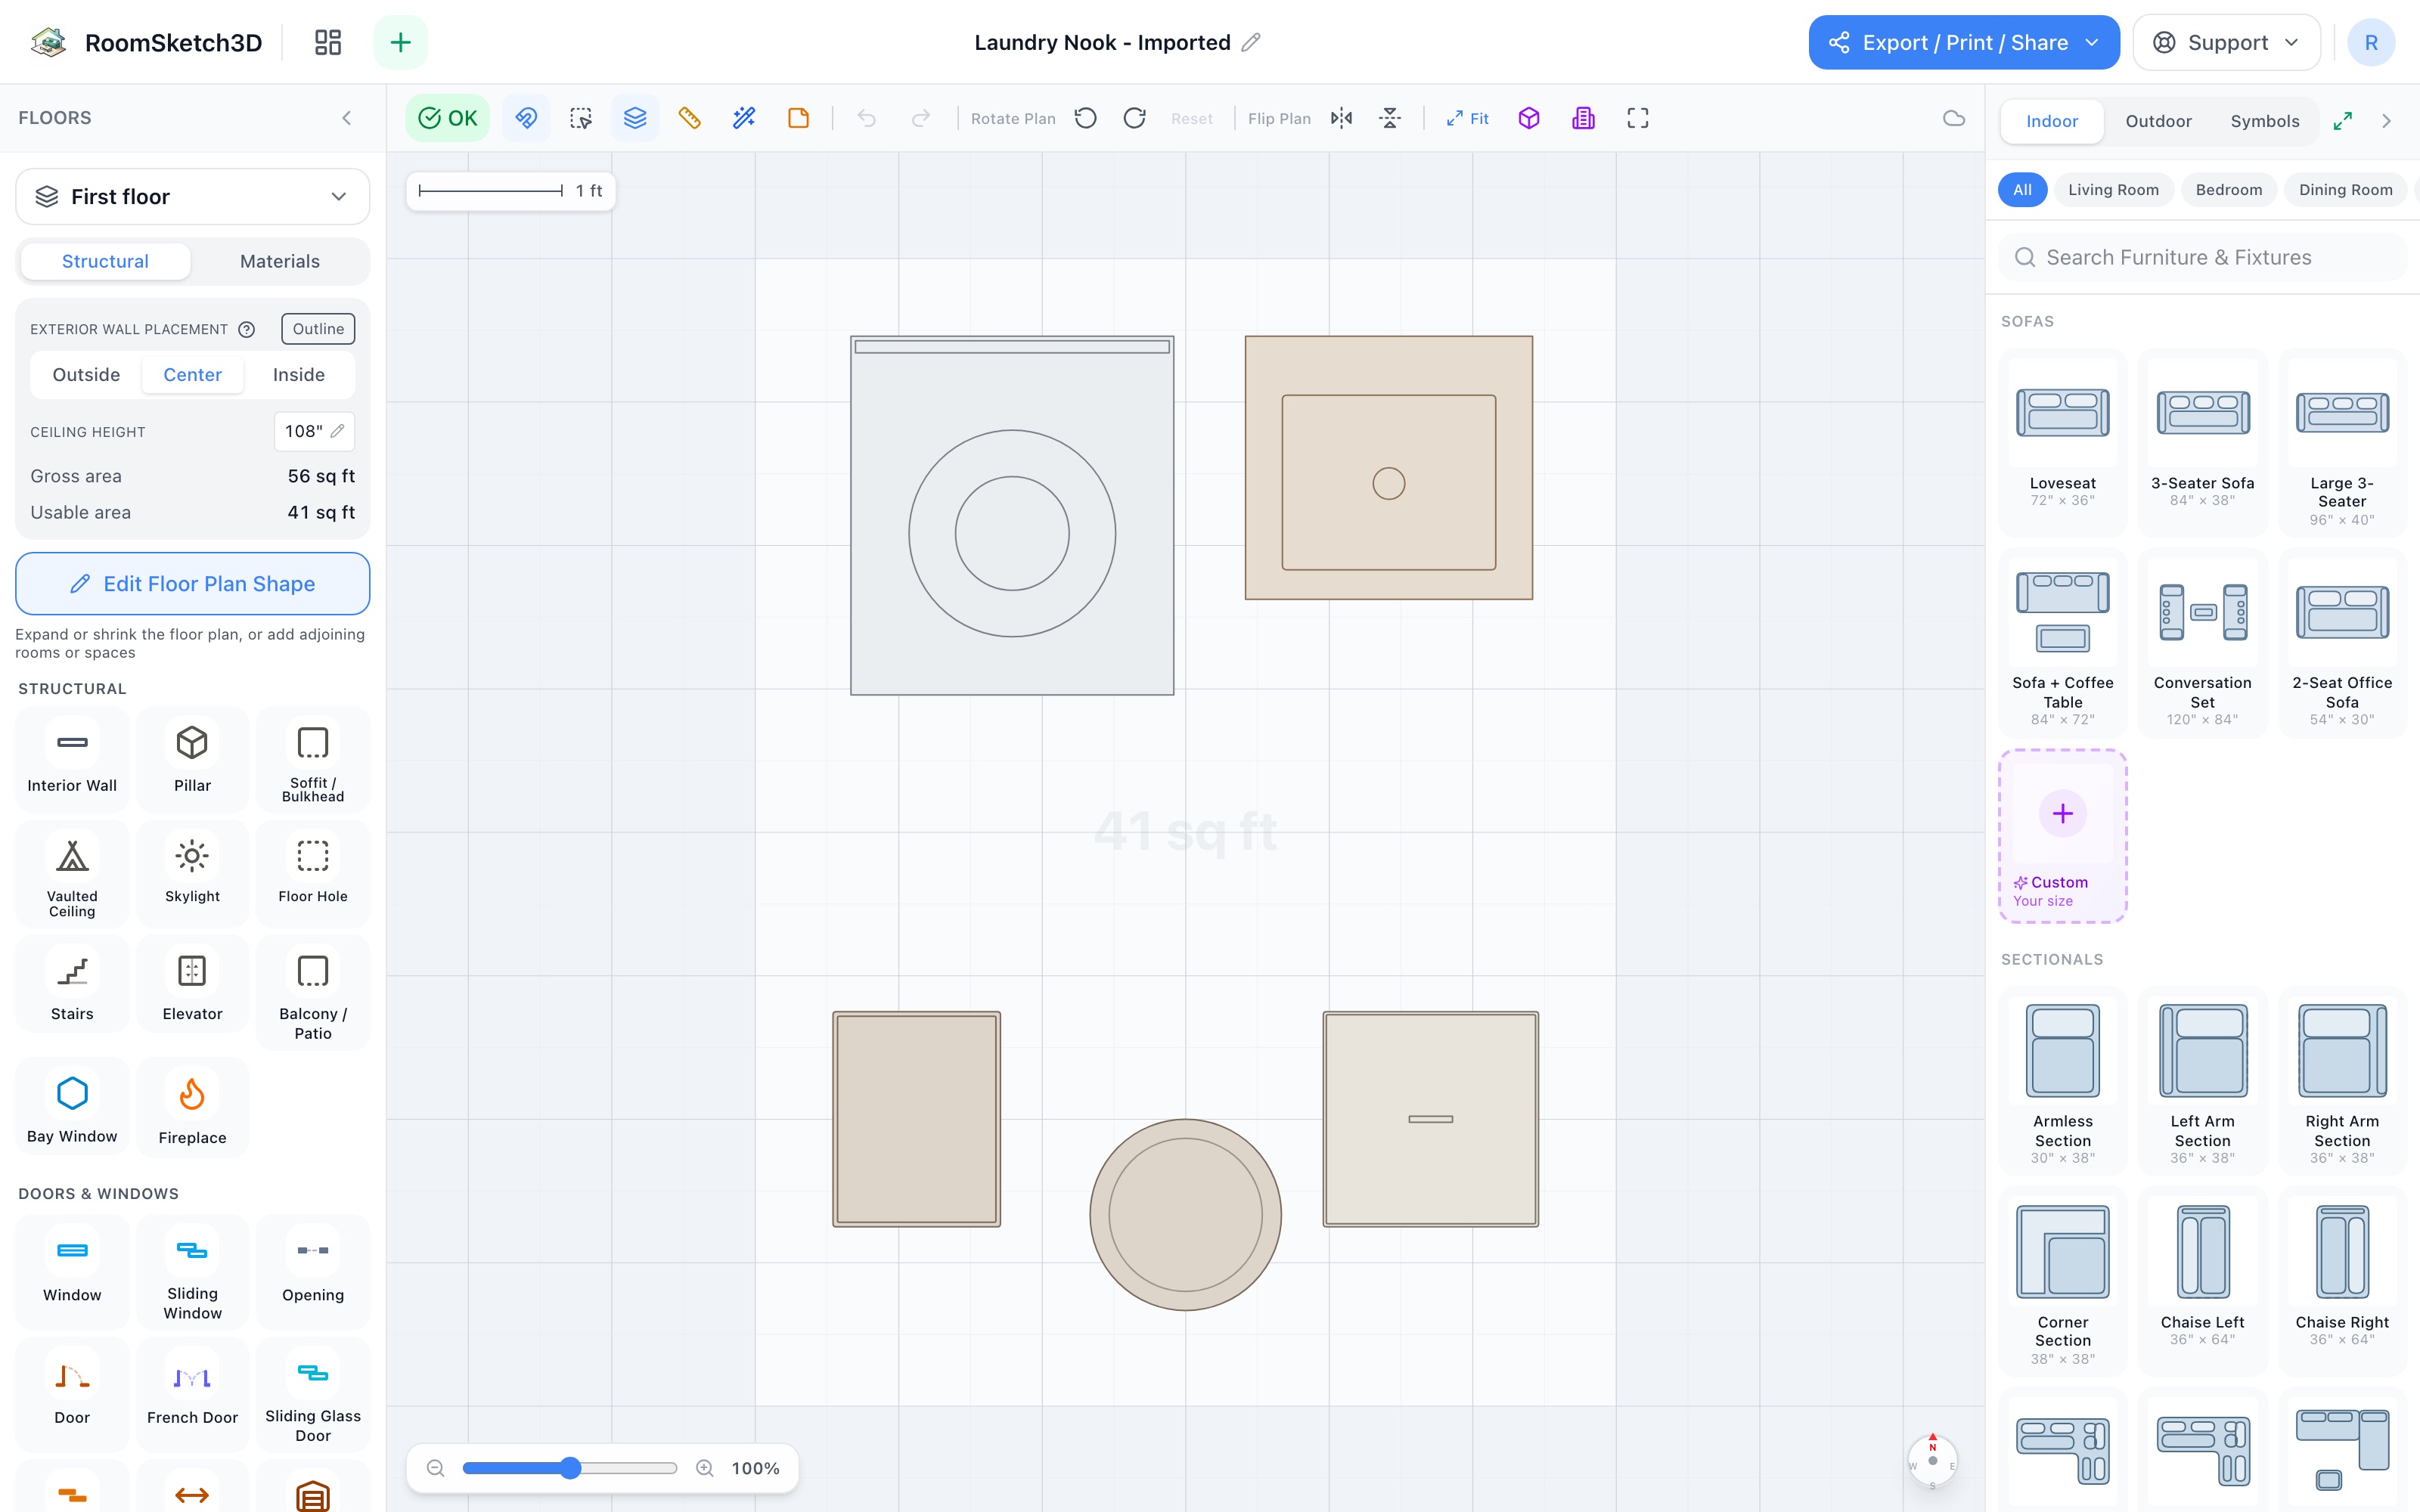Undo the last action
2420x1512 pixels.
[867, 118]
